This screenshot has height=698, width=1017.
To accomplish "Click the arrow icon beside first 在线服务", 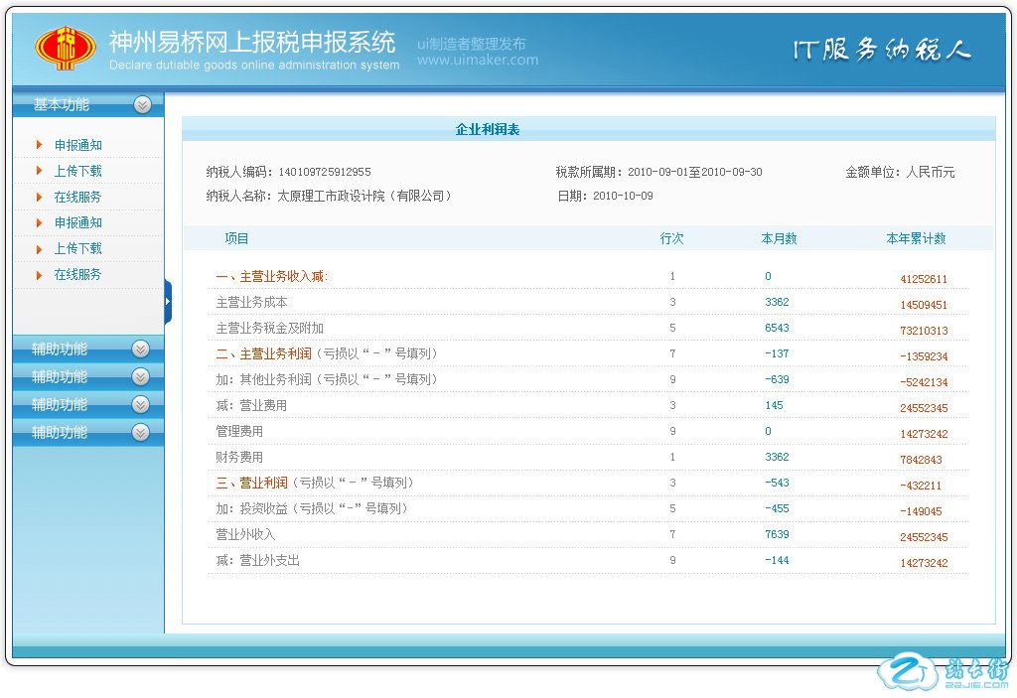I will tap(39, 197).
